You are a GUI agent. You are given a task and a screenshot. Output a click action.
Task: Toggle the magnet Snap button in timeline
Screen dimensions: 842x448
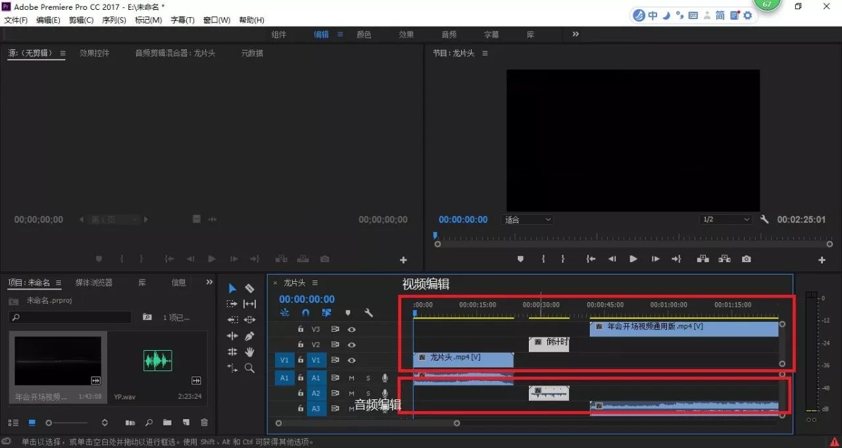point(306,313)
